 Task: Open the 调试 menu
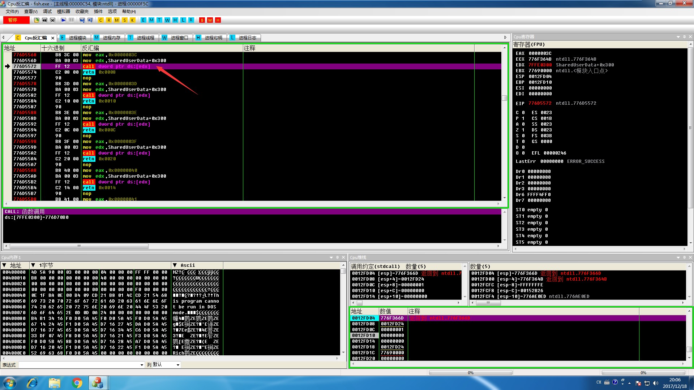click(47, 12)
